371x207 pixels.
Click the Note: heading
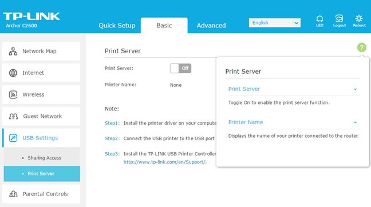pyautogui.click(x=112, y=109)
